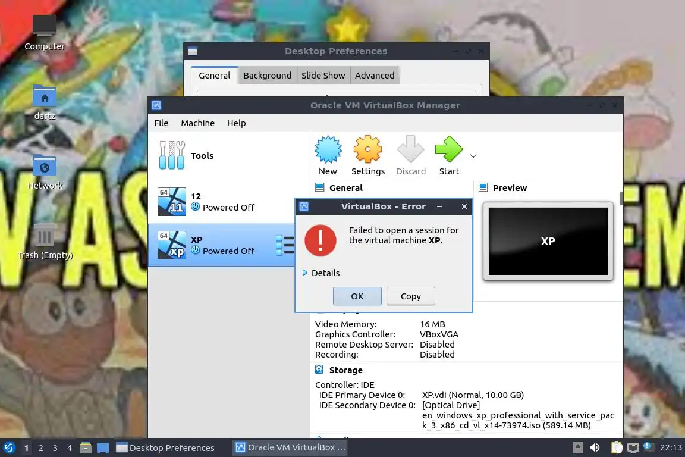Click the VirtualBox Manager title bar icon
Image resolution: width=685 pixels, height=457 pixels.
(156, 105)
